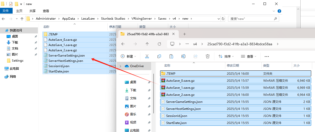315x132 pixels.
Task: Click Stunlock Studios in the breadcrumb path
Action: click(113, 19)
